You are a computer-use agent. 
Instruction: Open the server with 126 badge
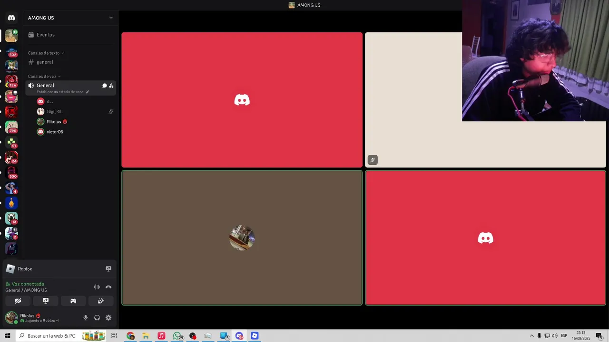[11, 81]
